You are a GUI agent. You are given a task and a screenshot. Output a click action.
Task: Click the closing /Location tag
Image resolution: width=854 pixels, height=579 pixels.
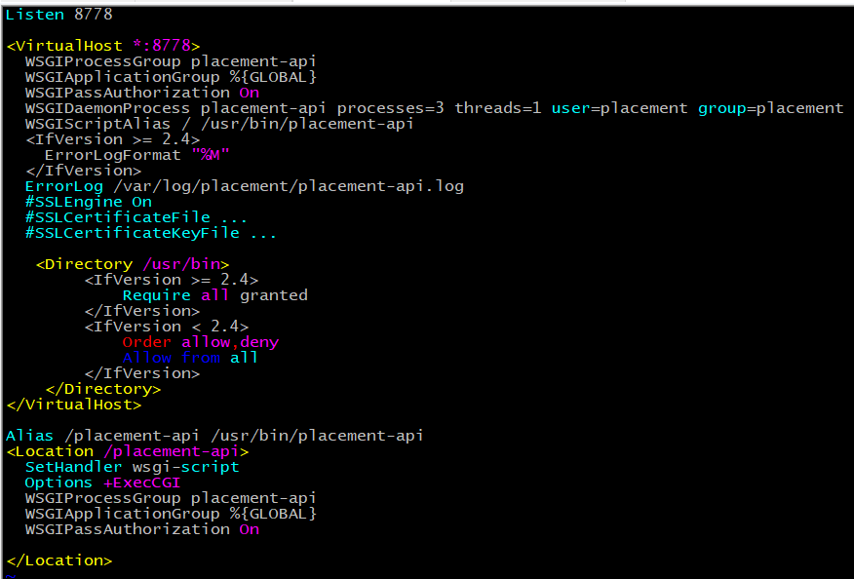(x=58, y=560)
